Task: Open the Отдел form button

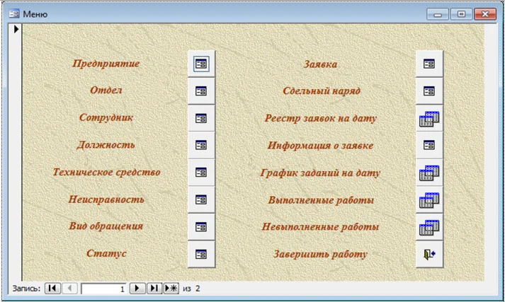Action: point(201,91)
